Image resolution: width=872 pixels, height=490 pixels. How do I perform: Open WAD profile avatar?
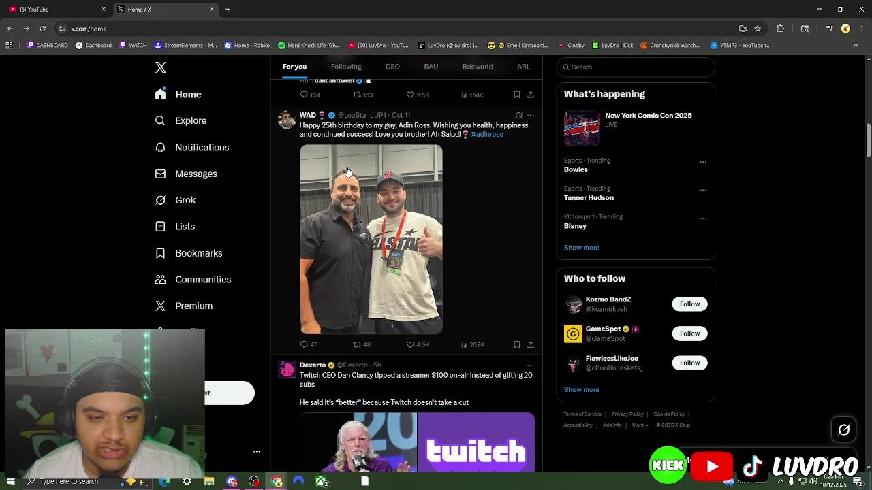(x=287, y=120)
